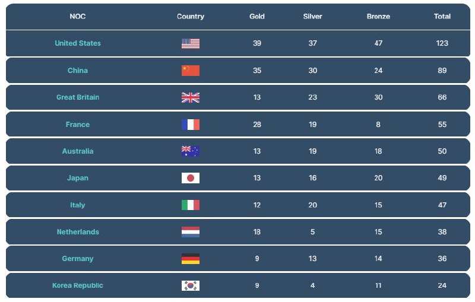The image size is (475, 302).
Task: Click the United States flag icon
Action: 191,43
